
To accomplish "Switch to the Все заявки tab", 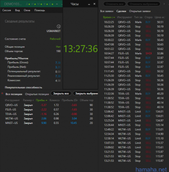I will pos(107,11).
